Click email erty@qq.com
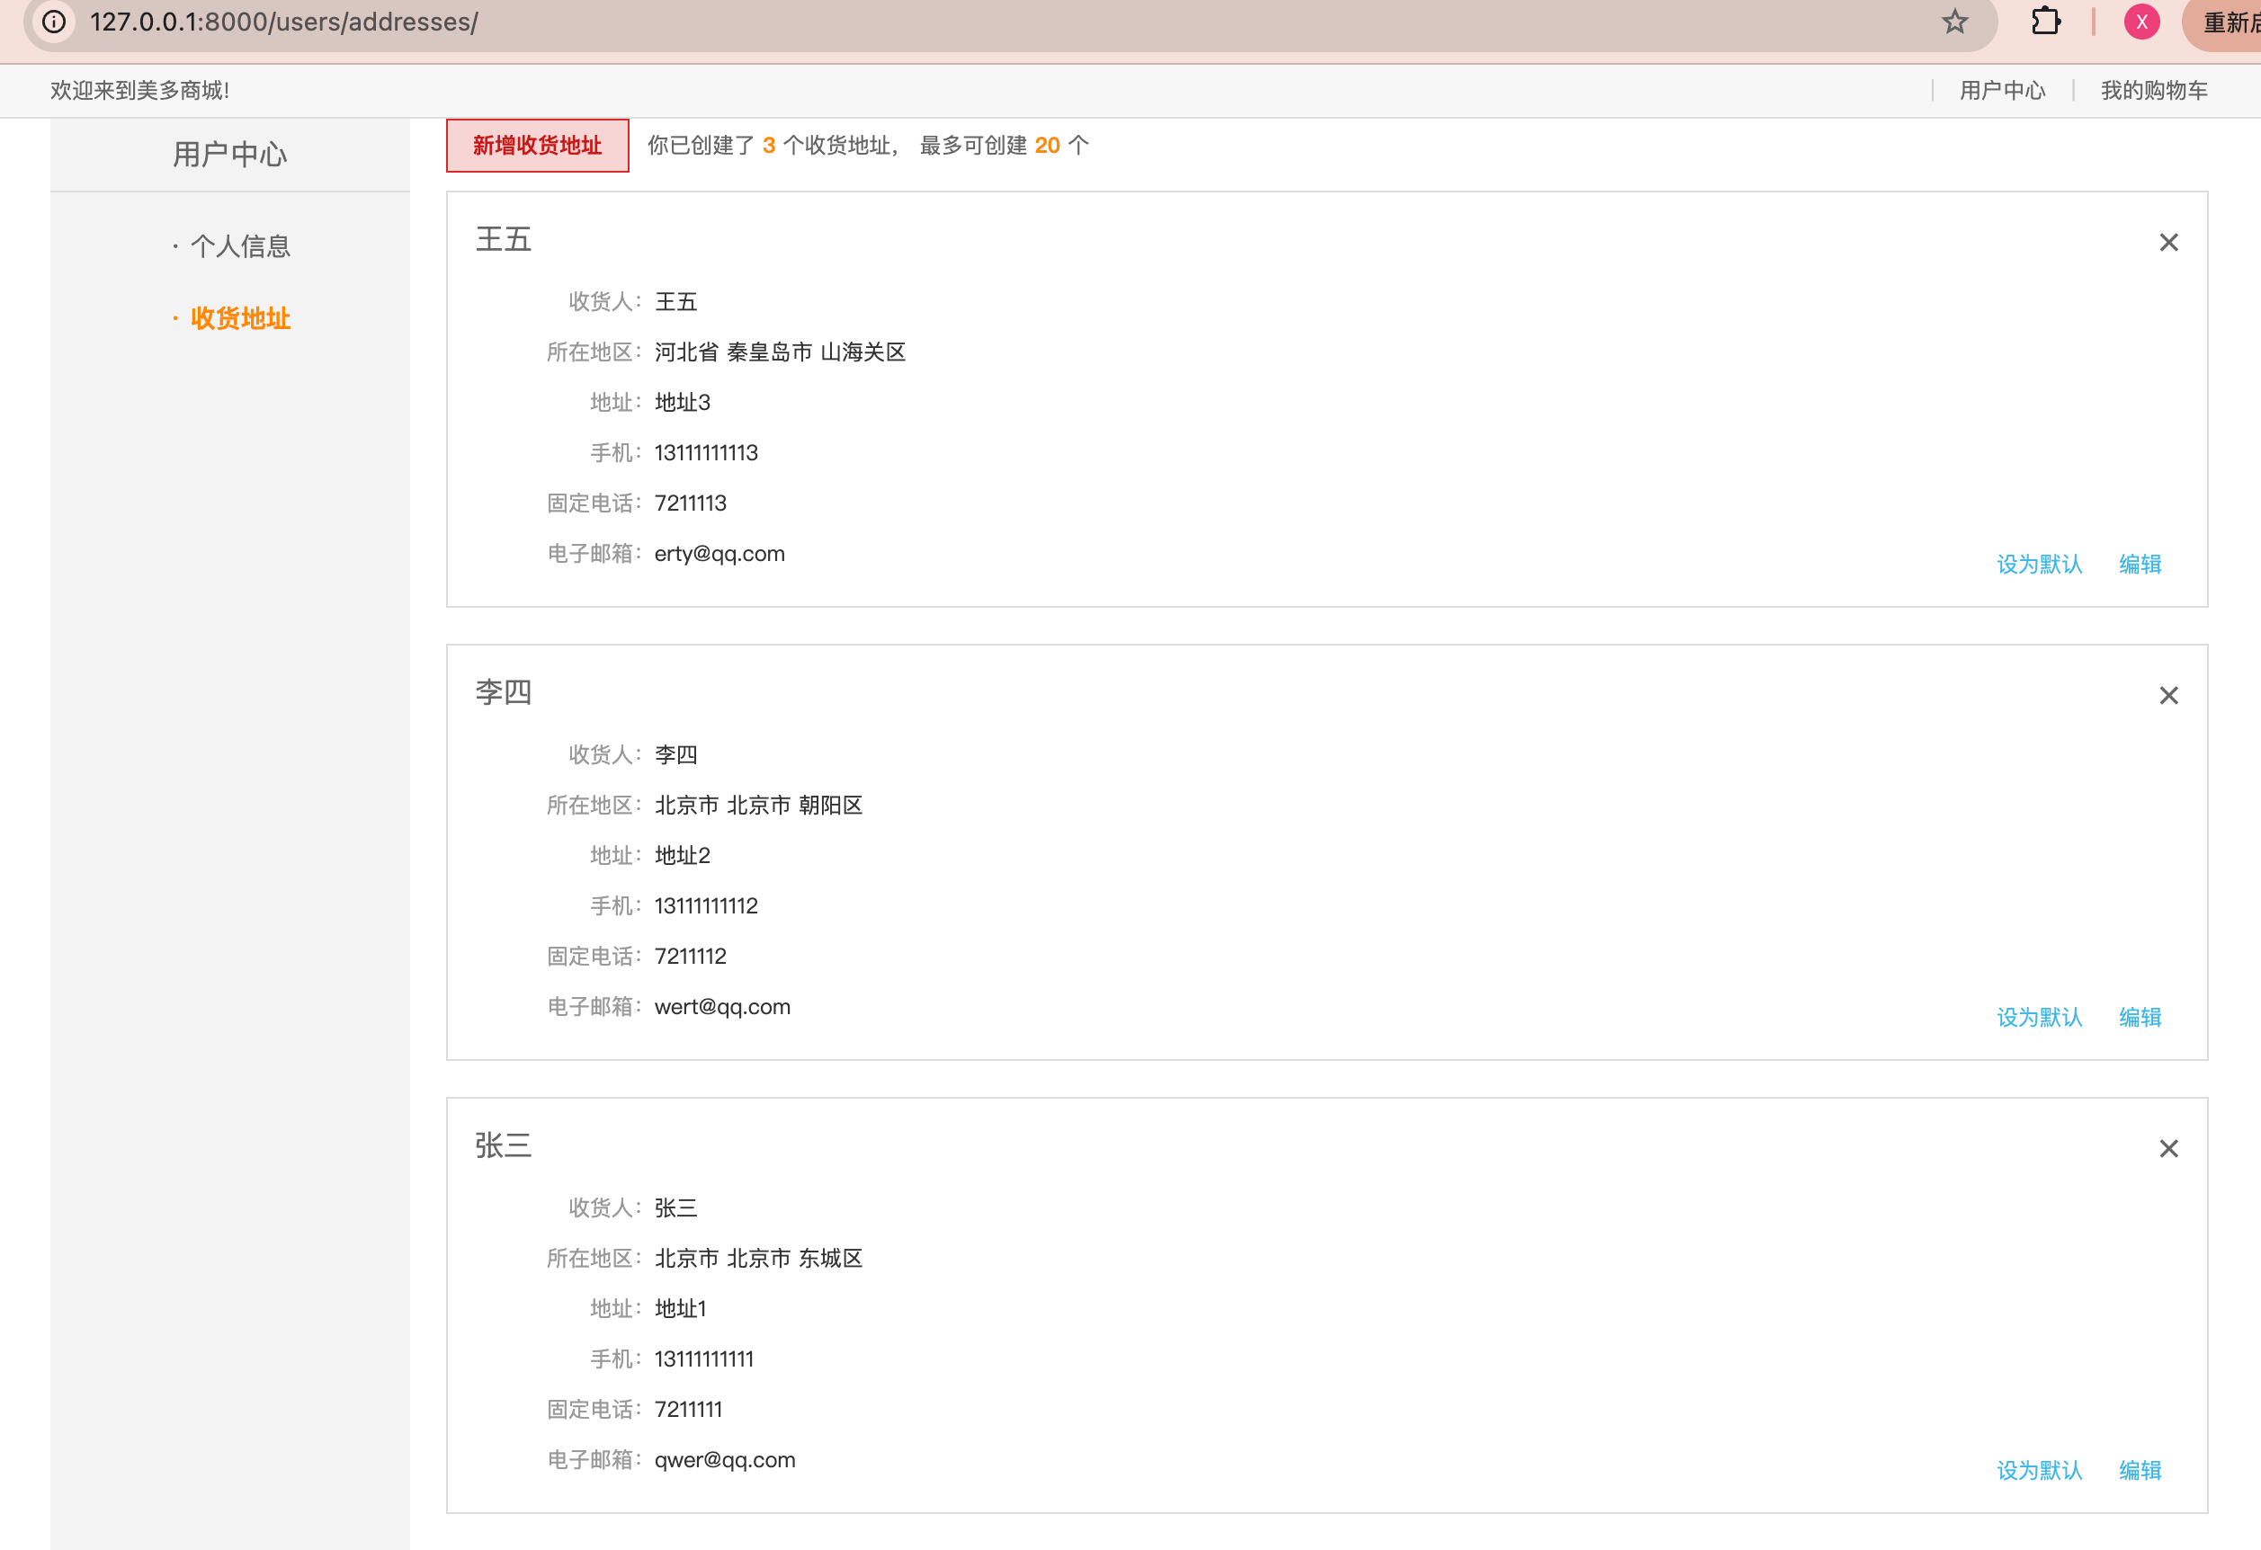Viewport: 2261px width, 1550px height. click(x=719, y=554)
